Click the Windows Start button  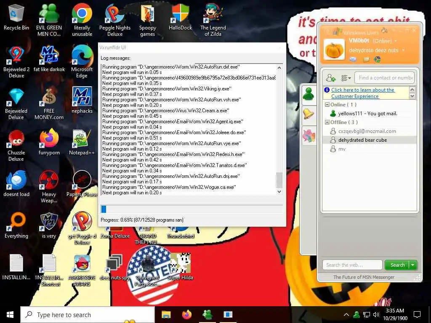10,315
